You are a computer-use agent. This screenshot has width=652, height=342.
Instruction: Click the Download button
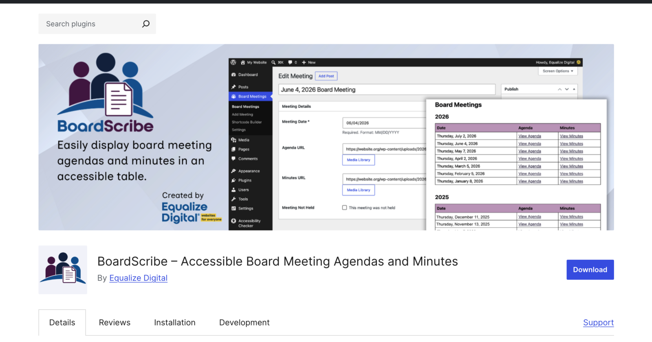590,270
